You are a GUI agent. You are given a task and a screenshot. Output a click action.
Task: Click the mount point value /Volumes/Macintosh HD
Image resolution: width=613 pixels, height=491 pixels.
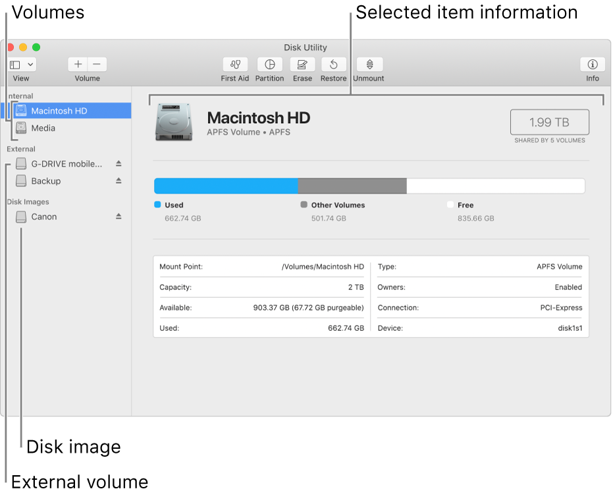pyautogui.click(x=323, y=266)
